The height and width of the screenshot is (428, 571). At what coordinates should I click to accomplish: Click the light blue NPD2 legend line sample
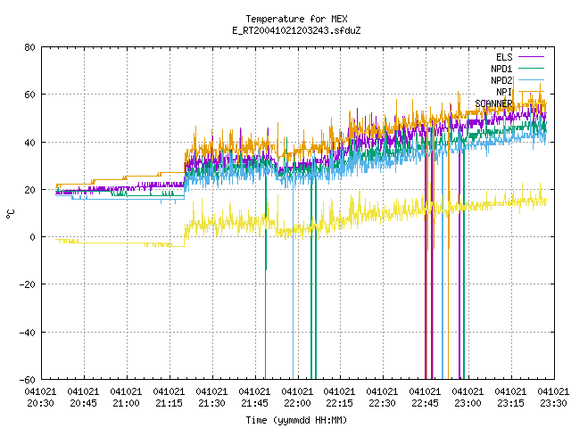coord(531,79)
